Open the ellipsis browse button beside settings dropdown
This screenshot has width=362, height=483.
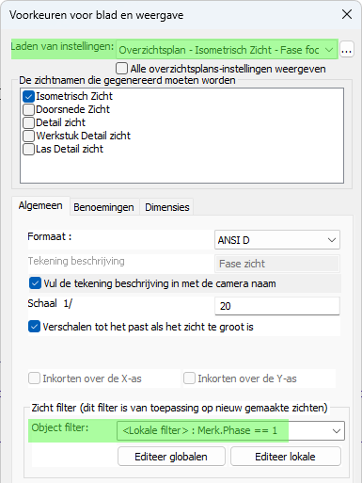pyautogui.click(x=346, y=50)
